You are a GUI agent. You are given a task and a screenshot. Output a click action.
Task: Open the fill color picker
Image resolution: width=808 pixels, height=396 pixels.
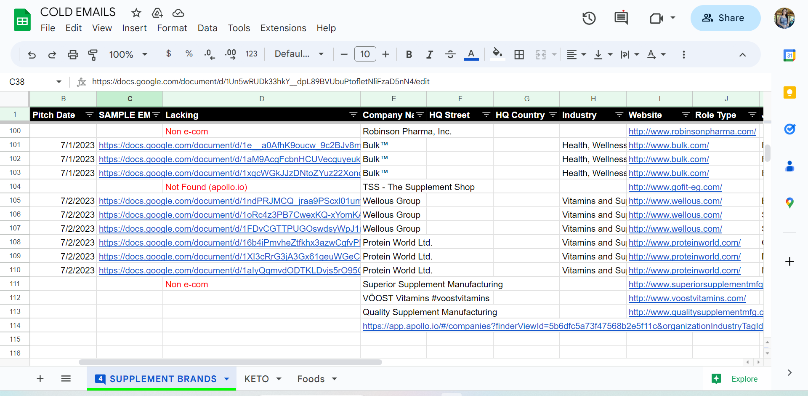(497, 54)
